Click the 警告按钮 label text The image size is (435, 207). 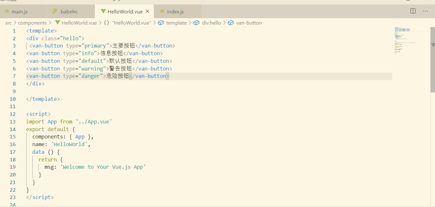[x=121, y=69]
